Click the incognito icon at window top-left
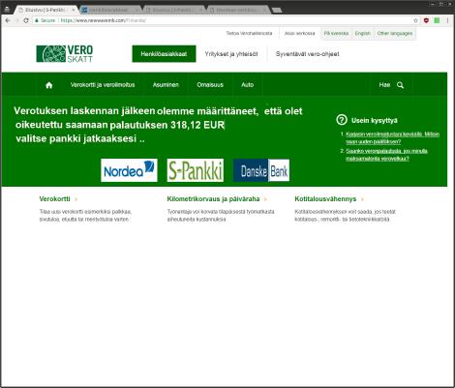 tap(7, 9)
